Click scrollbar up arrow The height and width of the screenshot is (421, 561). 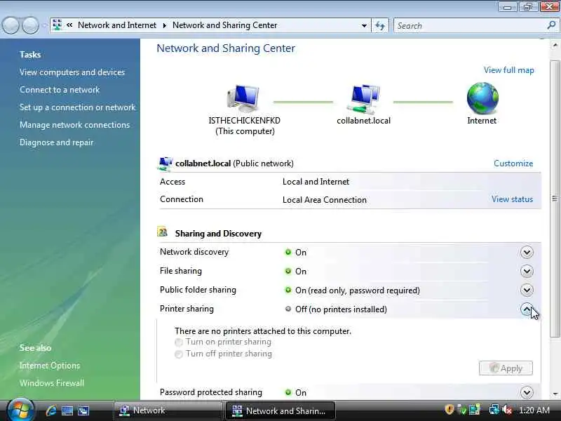(555, 46)
